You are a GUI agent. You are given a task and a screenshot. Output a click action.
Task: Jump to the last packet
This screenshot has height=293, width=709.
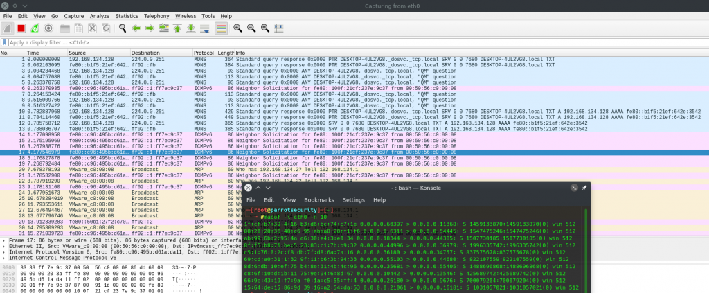[x=191, y=28]
